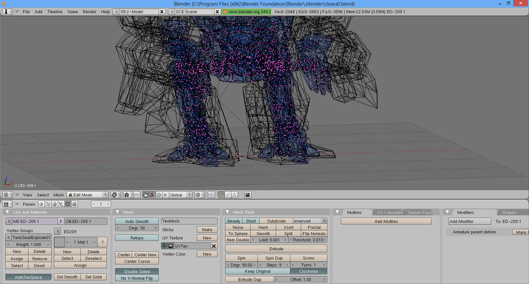529x284 pixels.
Task: Switch to the Texture Face tab
Action: coord(419,213)
